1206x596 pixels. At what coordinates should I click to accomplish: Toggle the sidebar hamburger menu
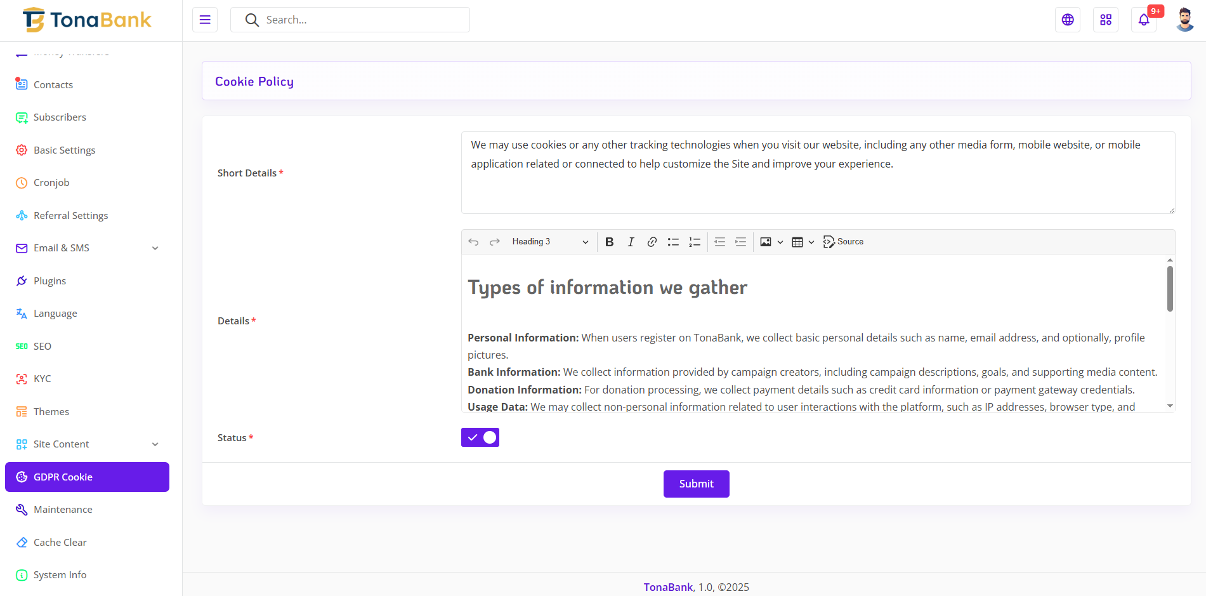point(205,20)
